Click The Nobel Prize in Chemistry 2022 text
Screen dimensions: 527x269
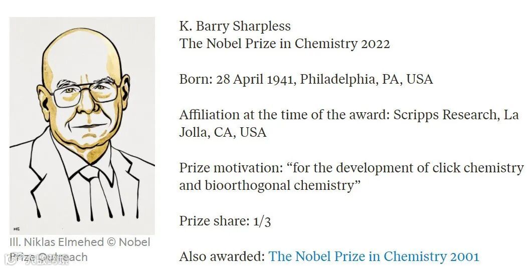(284, 44)
